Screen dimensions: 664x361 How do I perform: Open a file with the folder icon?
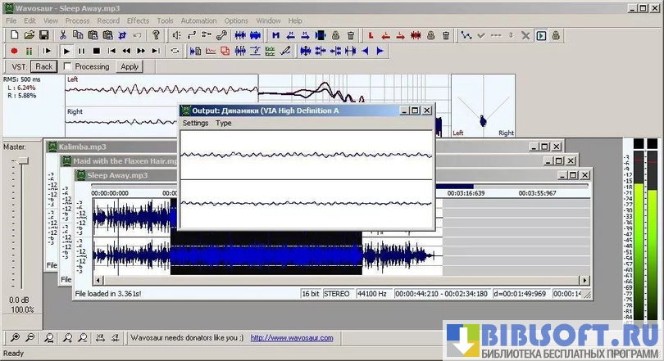pyautogui.click(x=30, y=35)
